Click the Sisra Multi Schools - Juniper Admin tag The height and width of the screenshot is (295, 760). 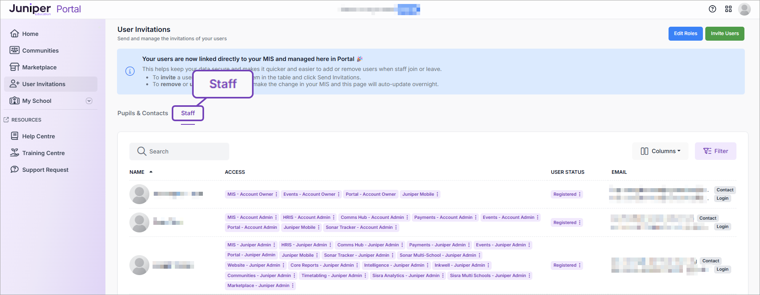pyautogui.click(x=490, y=275)
